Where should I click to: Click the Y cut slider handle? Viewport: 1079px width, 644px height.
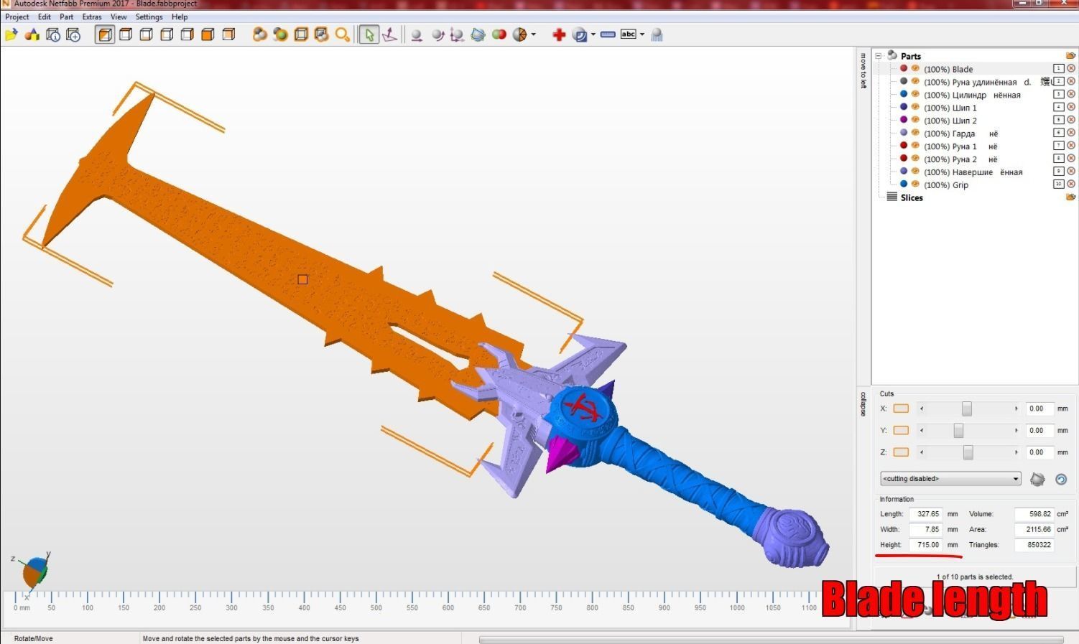(958, 430)
